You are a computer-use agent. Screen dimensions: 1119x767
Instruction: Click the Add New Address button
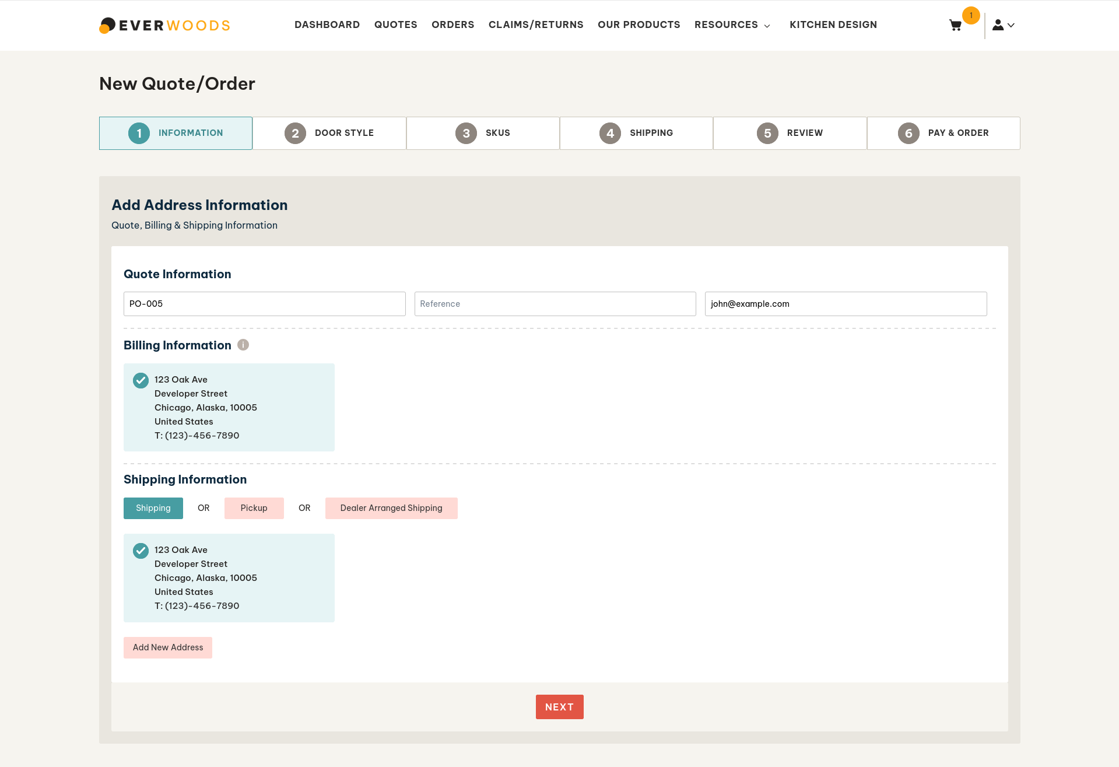168,647
